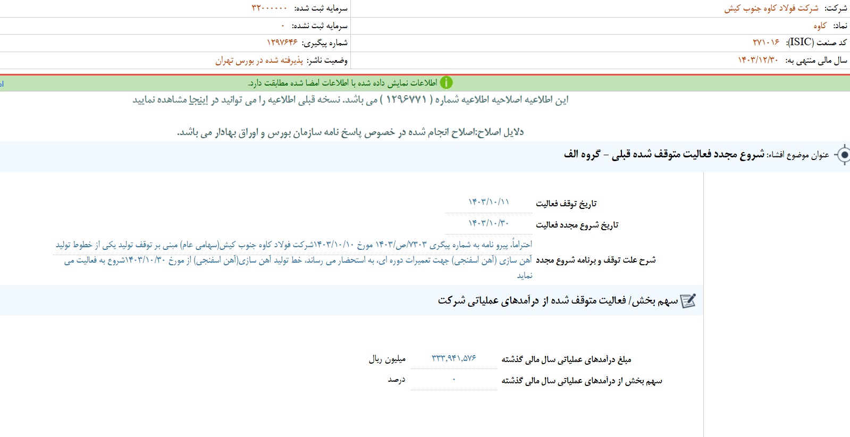Select the green bar message about signed information
Image resolution: width=850 pixels, height=437 pixels.
click(x=342, y=83)
